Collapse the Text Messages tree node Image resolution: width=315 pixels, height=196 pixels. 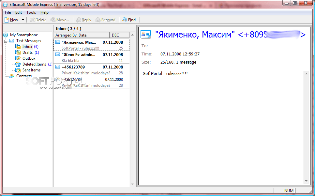(x=6, y=41)
